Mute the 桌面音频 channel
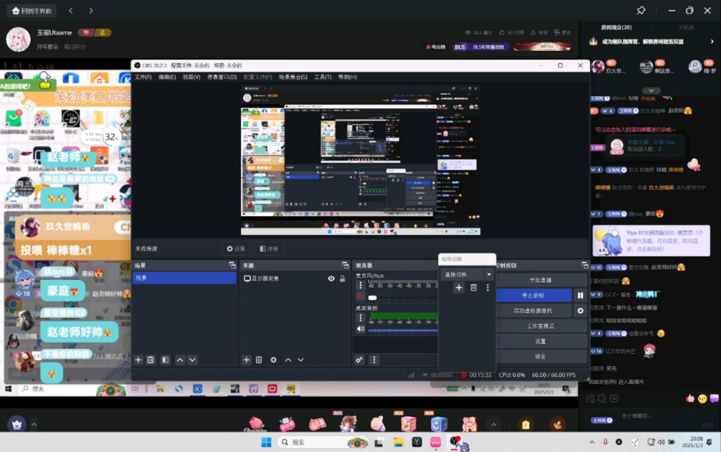 point(360,329)
